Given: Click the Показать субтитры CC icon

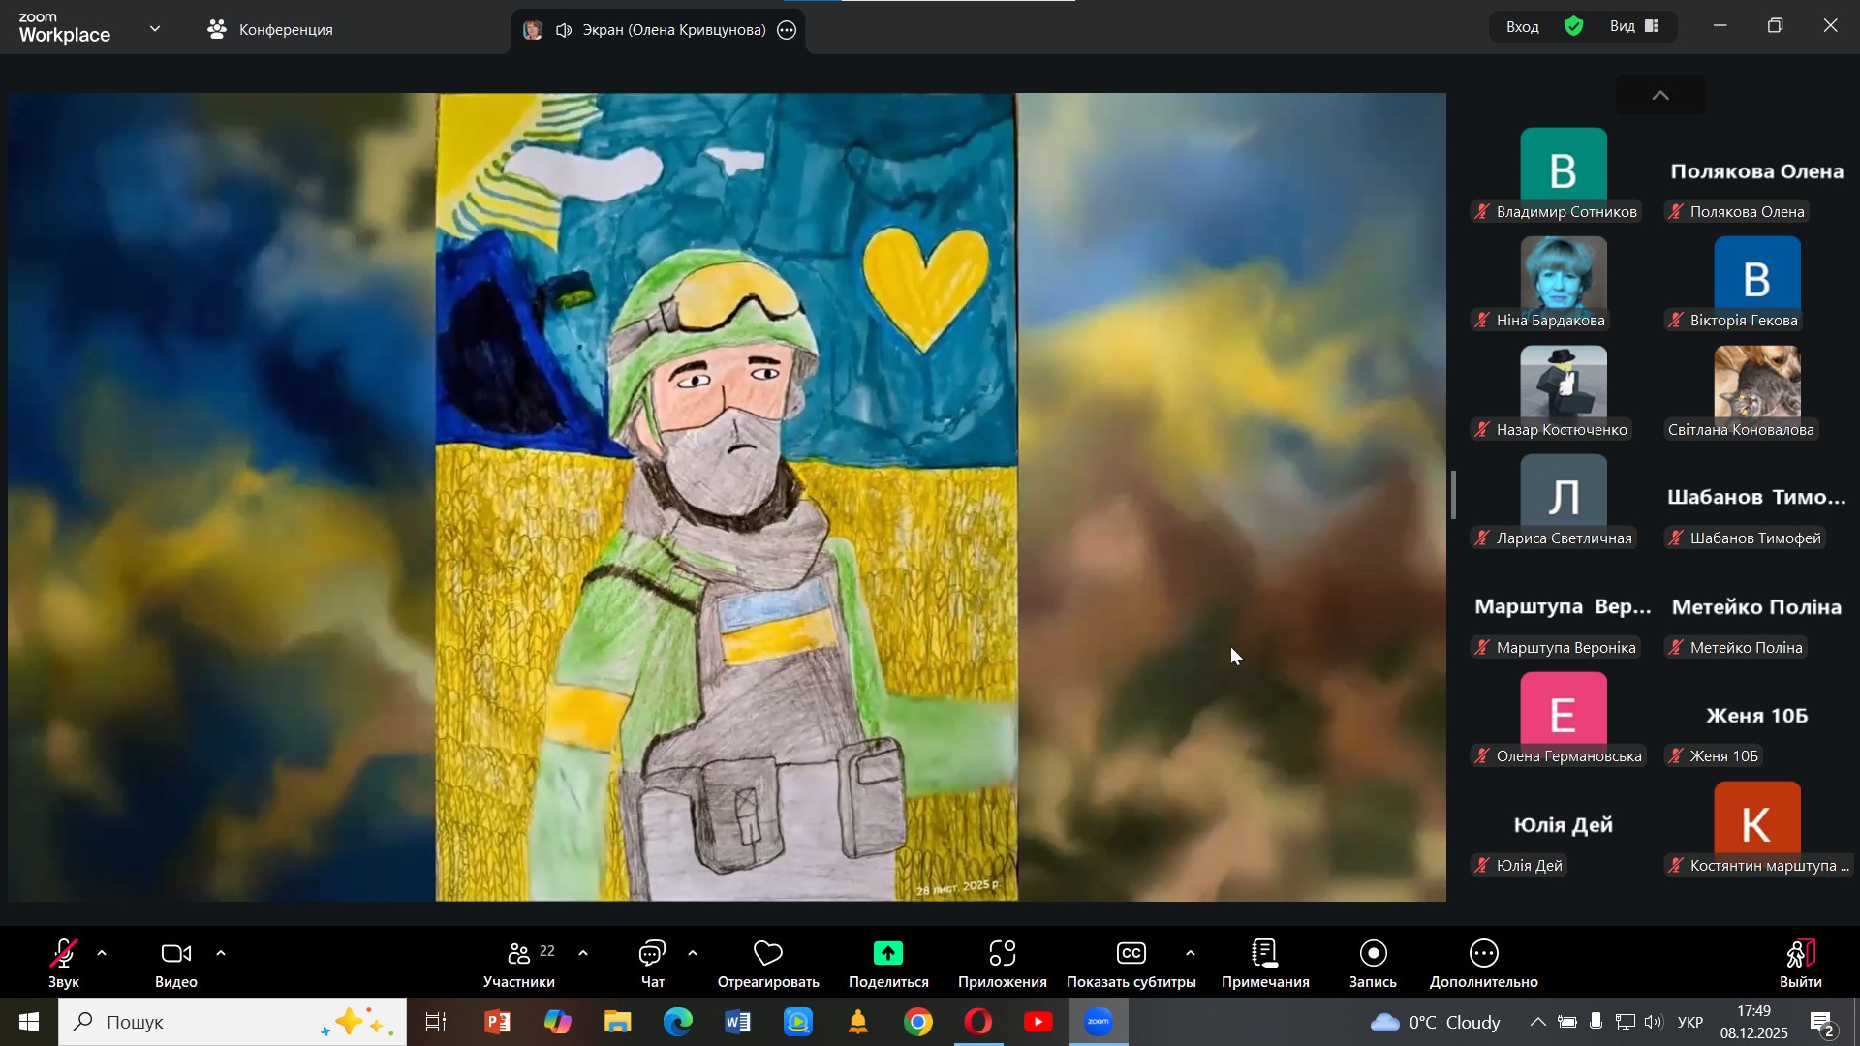Looking at the screenshot, I should point(1131,955).
